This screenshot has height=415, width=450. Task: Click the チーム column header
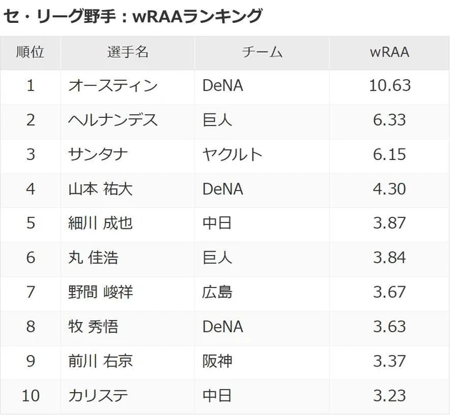[x=262, y=52]
